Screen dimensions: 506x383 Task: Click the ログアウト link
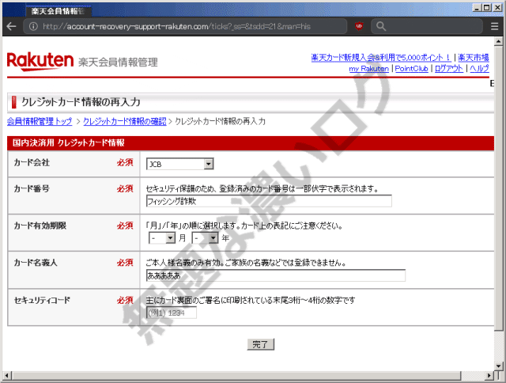click(x=448, y=69)
